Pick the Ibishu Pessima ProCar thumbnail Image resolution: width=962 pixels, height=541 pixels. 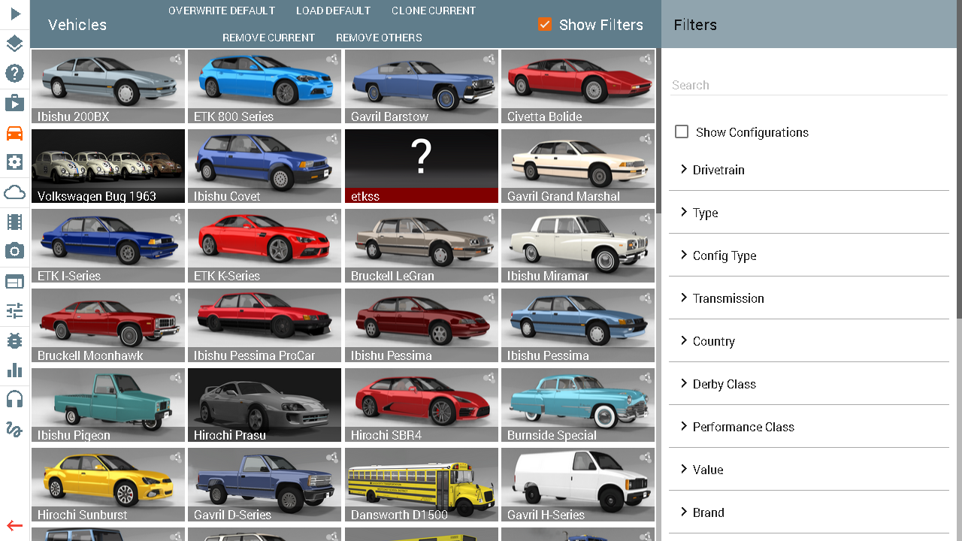tap(265, 325)
